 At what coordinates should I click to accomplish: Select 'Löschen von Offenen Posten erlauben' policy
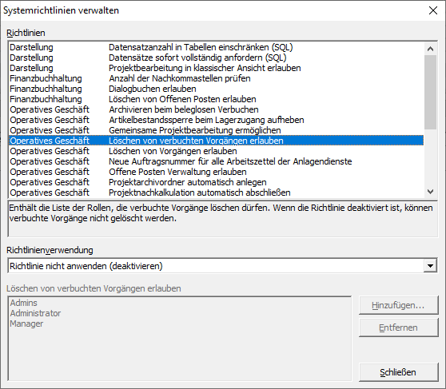[x=216, y=99]
